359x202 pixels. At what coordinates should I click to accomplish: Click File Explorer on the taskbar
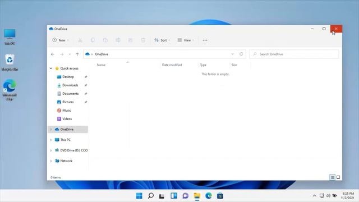tap(197, 196)
